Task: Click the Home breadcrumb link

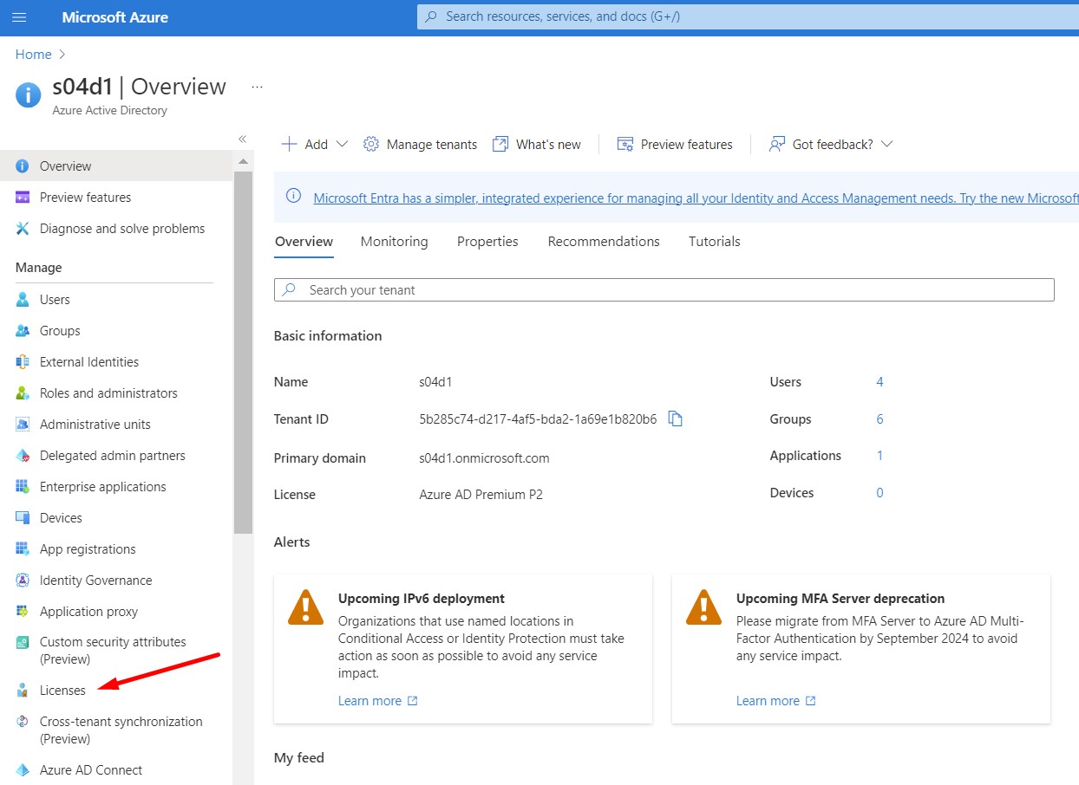Action: 33,54
